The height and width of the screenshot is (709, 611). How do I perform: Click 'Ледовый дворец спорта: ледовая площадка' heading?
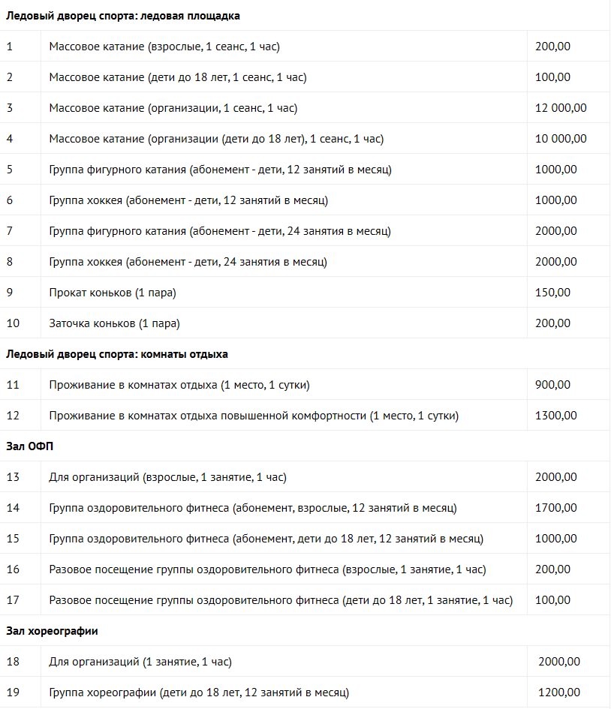(x=122, y=16)
